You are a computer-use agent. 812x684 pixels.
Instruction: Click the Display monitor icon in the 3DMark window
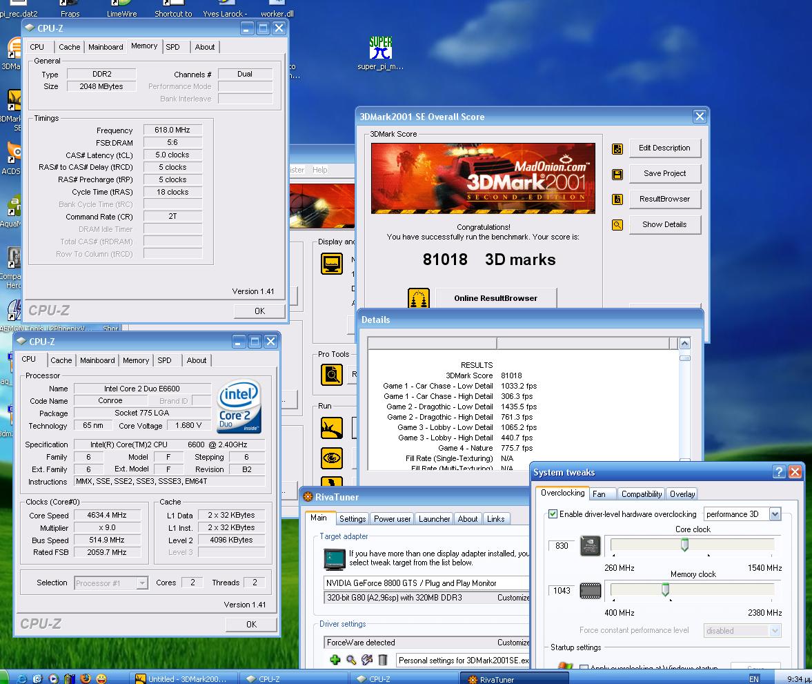pyautogui.click(x=331, y=264)
